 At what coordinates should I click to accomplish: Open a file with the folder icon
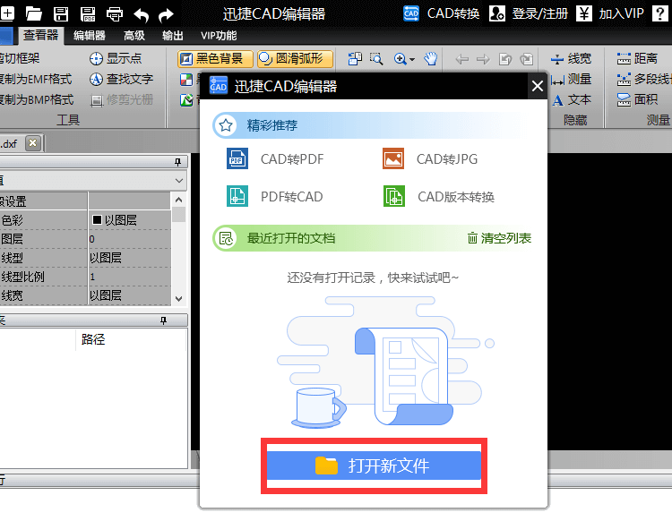tap(33, 13)
